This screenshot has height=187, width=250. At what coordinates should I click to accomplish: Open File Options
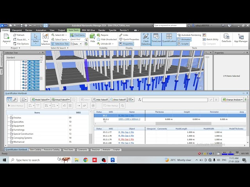[x=21, y=44]
